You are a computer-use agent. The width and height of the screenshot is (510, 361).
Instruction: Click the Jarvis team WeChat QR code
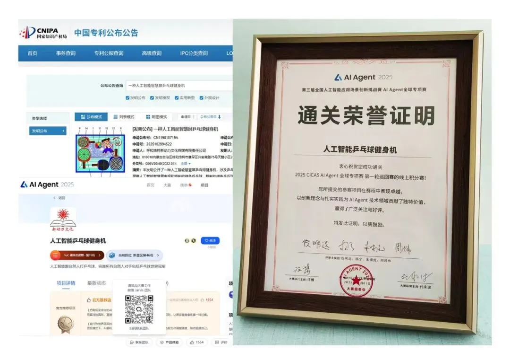(x=139, y=309)
